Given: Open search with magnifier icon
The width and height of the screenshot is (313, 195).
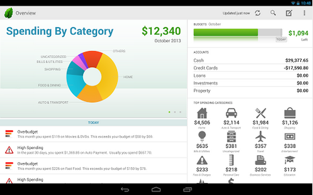Looking at the screenshot, I should [273, 13].
